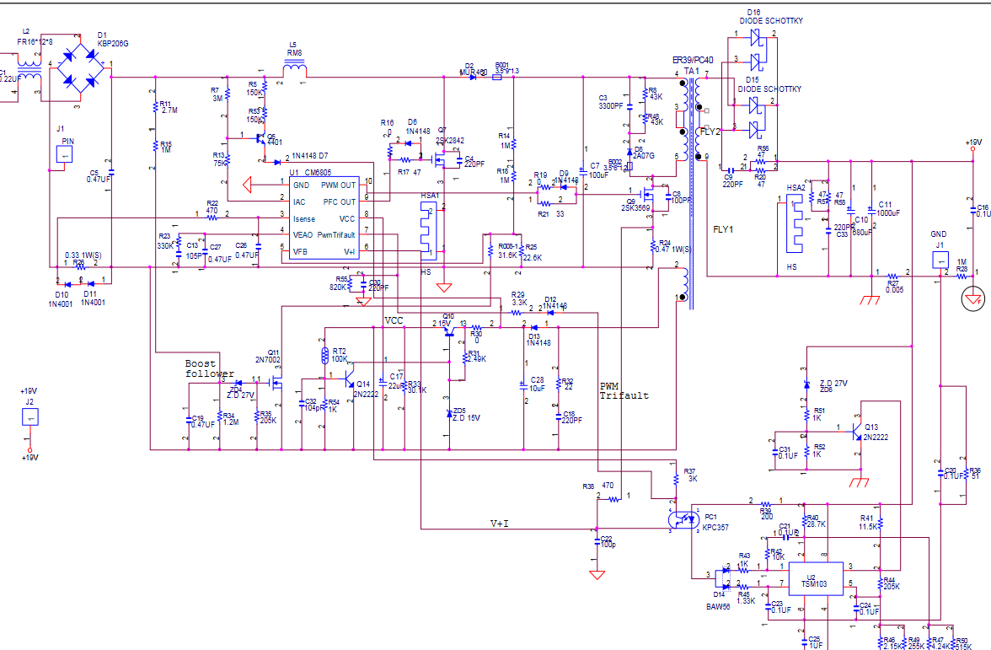Click the 'Isense' pin label on U1

point(304,219)
